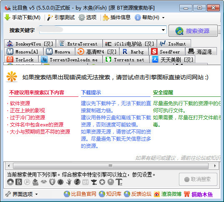Select the iCili电驴站 [汉] tab

(x=130, y=43)
